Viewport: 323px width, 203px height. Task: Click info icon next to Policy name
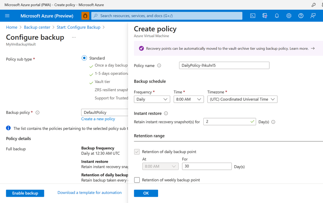(159, 66)
